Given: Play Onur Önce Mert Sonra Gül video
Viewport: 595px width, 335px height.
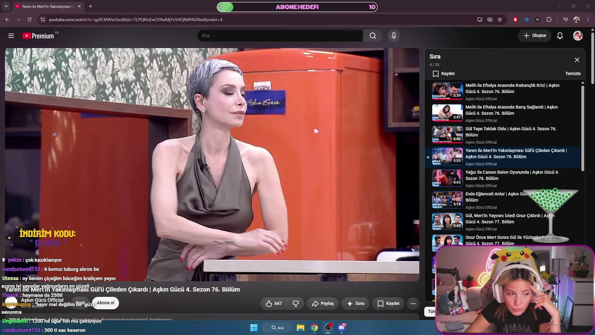Looking at the screenshot, I should point(504,241).
